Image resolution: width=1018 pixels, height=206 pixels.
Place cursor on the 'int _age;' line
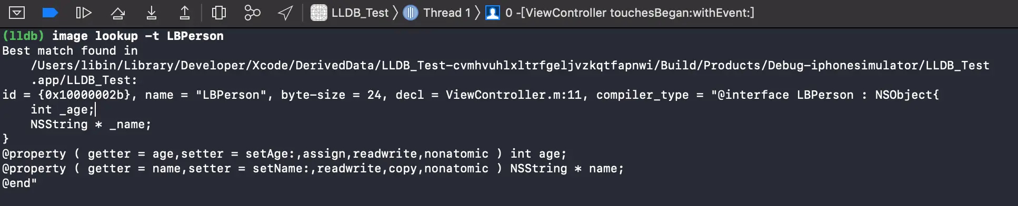point(62,109)
